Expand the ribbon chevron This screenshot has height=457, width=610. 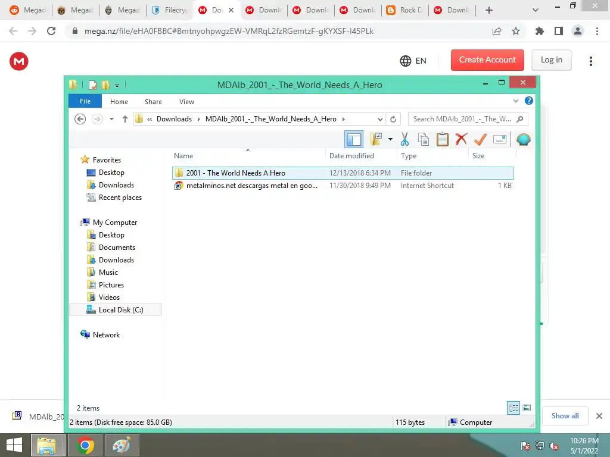pyautogui.click(x=516, y=101)
